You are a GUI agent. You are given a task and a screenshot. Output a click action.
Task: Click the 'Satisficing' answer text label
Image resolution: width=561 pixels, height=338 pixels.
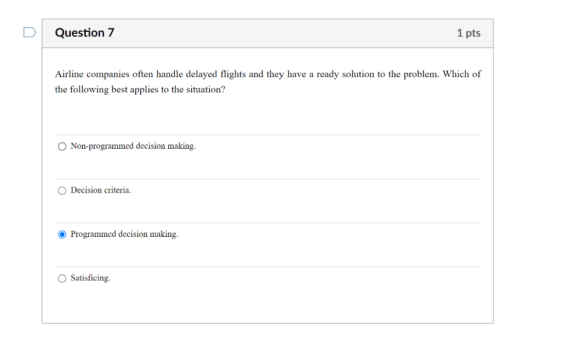90,278
